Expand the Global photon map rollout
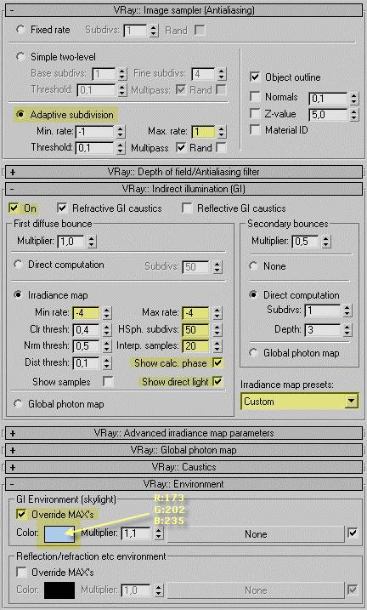Image resolution: width=367 pixels, height=610 pixels. [183, 450]
